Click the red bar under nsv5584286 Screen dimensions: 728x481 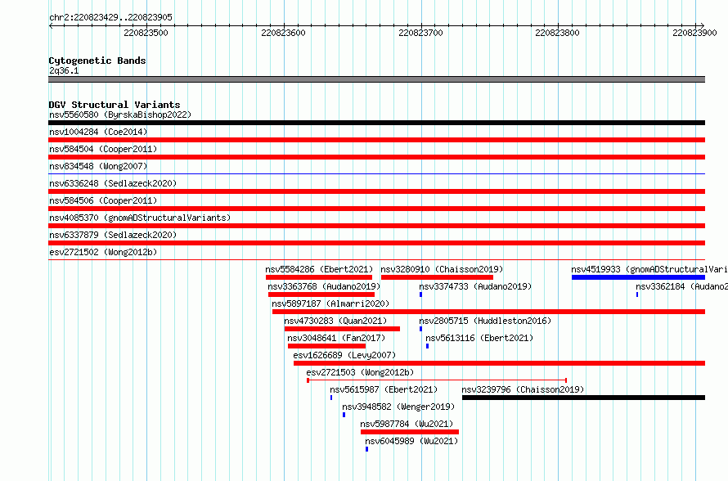(319, 277)
